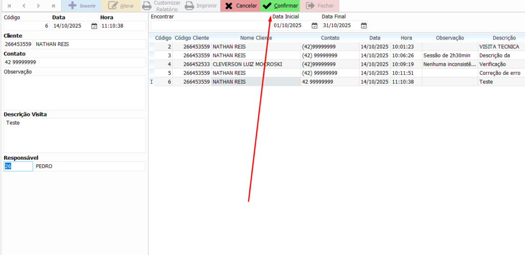
Task: Open Data Final calendar picker
Action: tap(364, 26)
